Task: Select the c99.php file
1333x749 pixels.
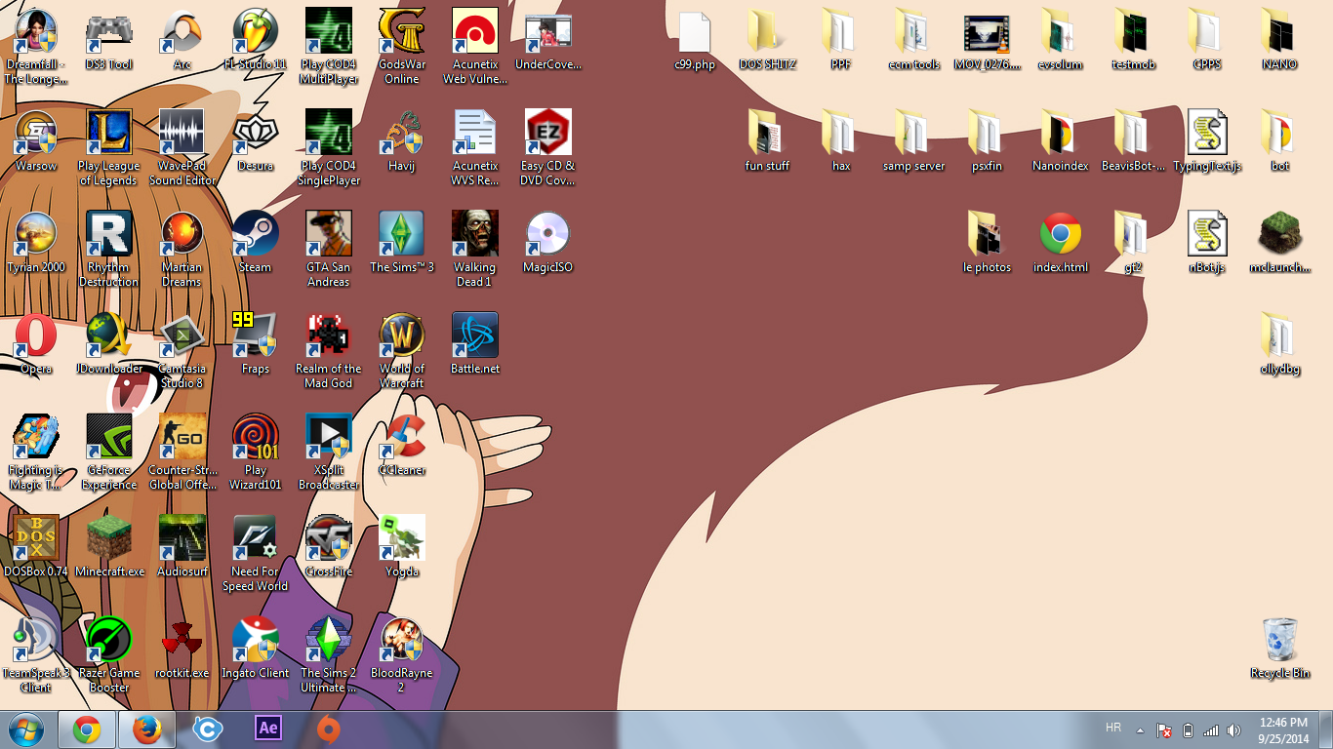Action: coord(695,41)
